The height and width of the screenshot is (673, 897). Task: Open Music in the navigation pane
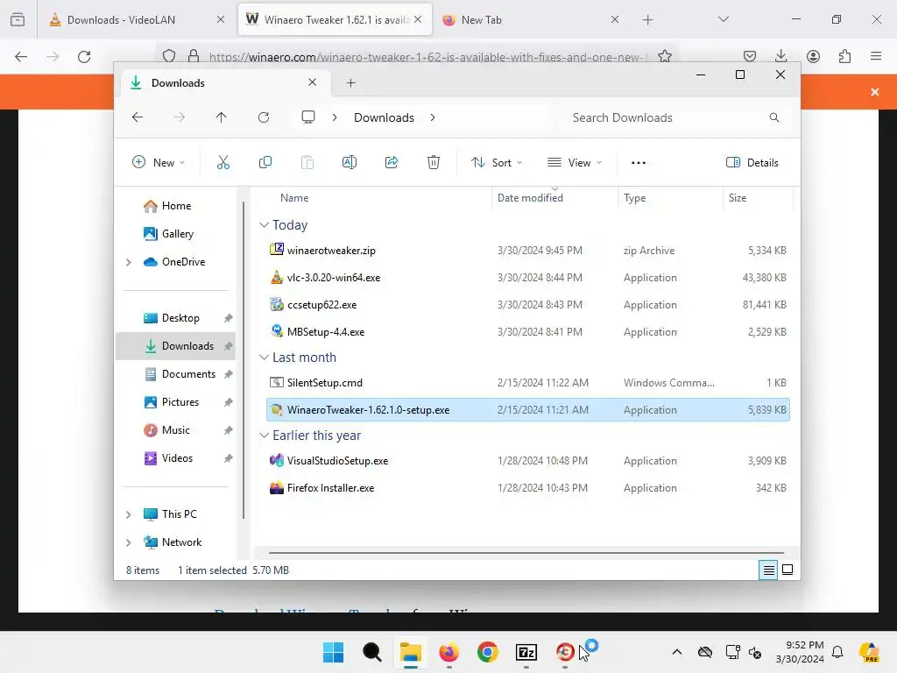click(x=175, y=430)
